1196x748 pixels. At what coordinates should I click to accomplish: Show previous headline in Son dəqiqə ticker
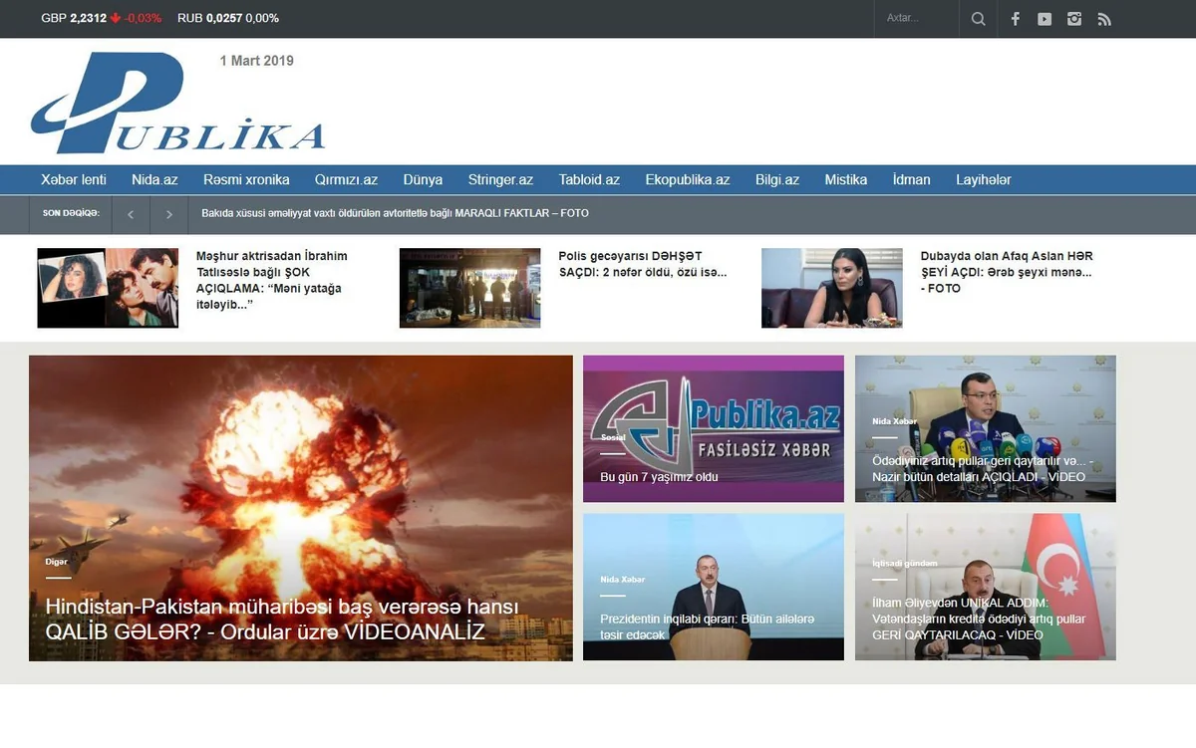(x=131, y=214)
